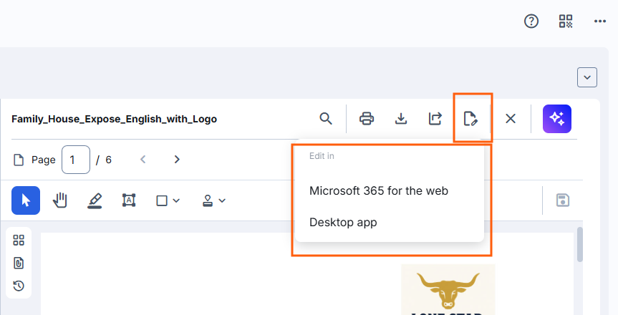This screenshot has height=315, width=618.
Task: Click the longhorn logo image
Action: tap(448, 289)
